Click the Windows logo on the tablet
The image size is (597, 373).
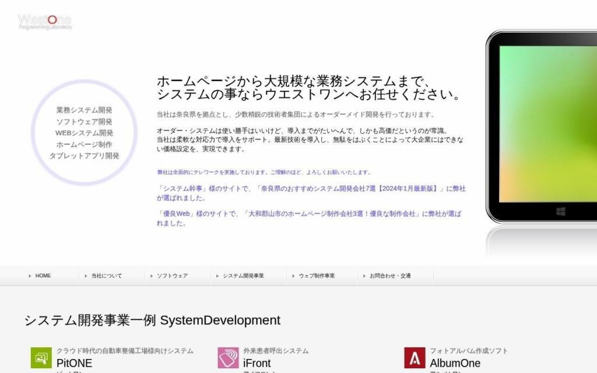click(561, 211)
